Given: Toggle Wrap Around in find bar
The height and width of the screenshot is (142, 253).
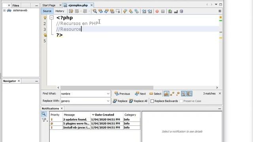Looking at the screenshot, I should [x=190, y=94].
